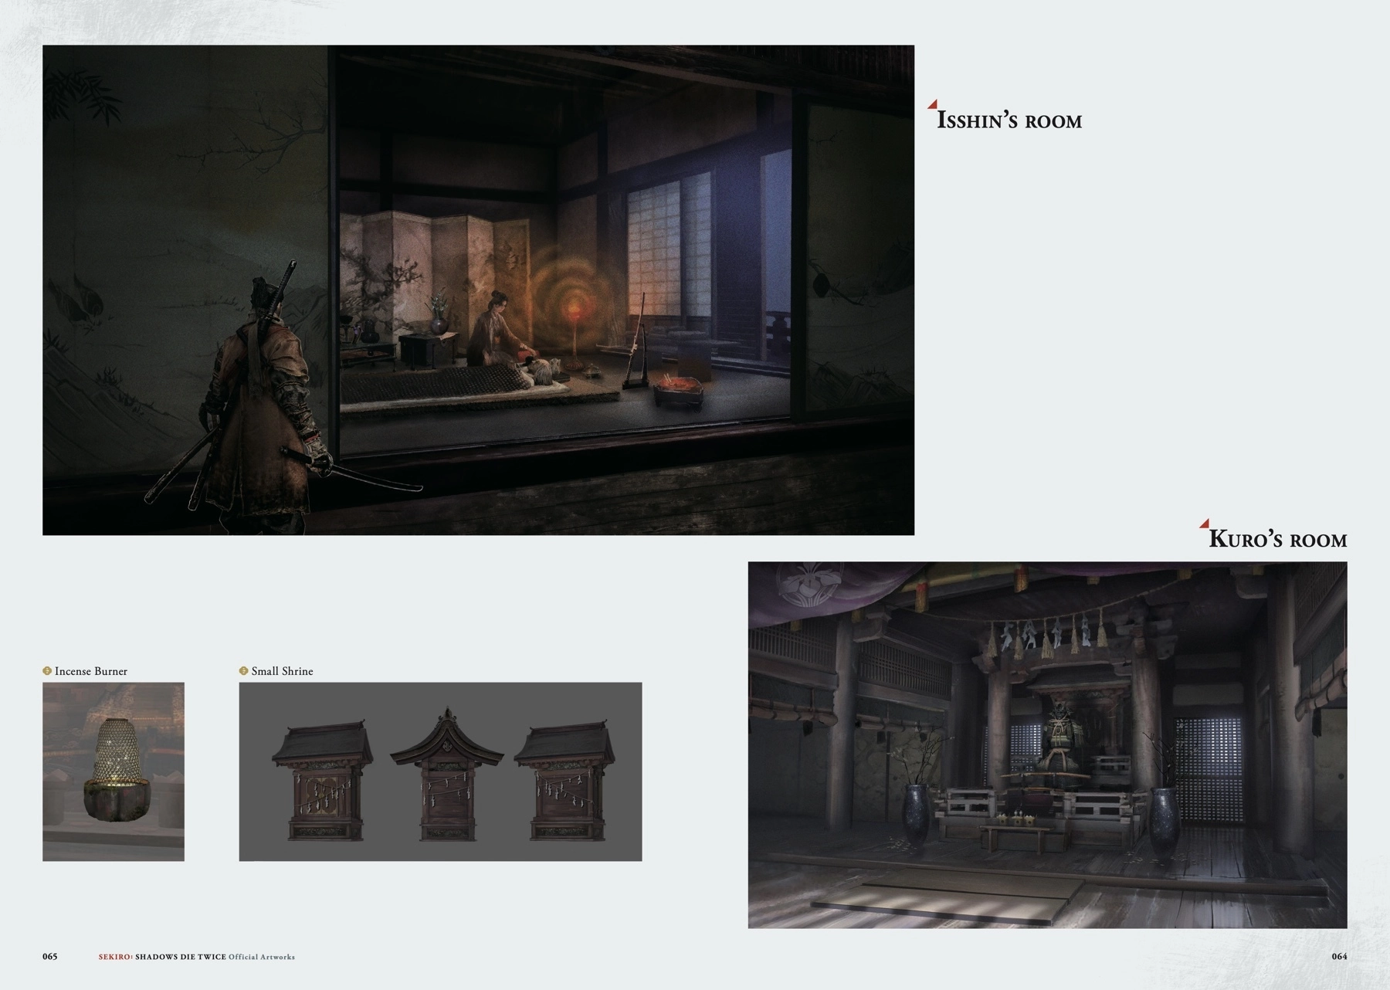Click the Kuro's Room heading
Image resolution: width=1390 pixels, height=990 pixels.
[1278, 538]
